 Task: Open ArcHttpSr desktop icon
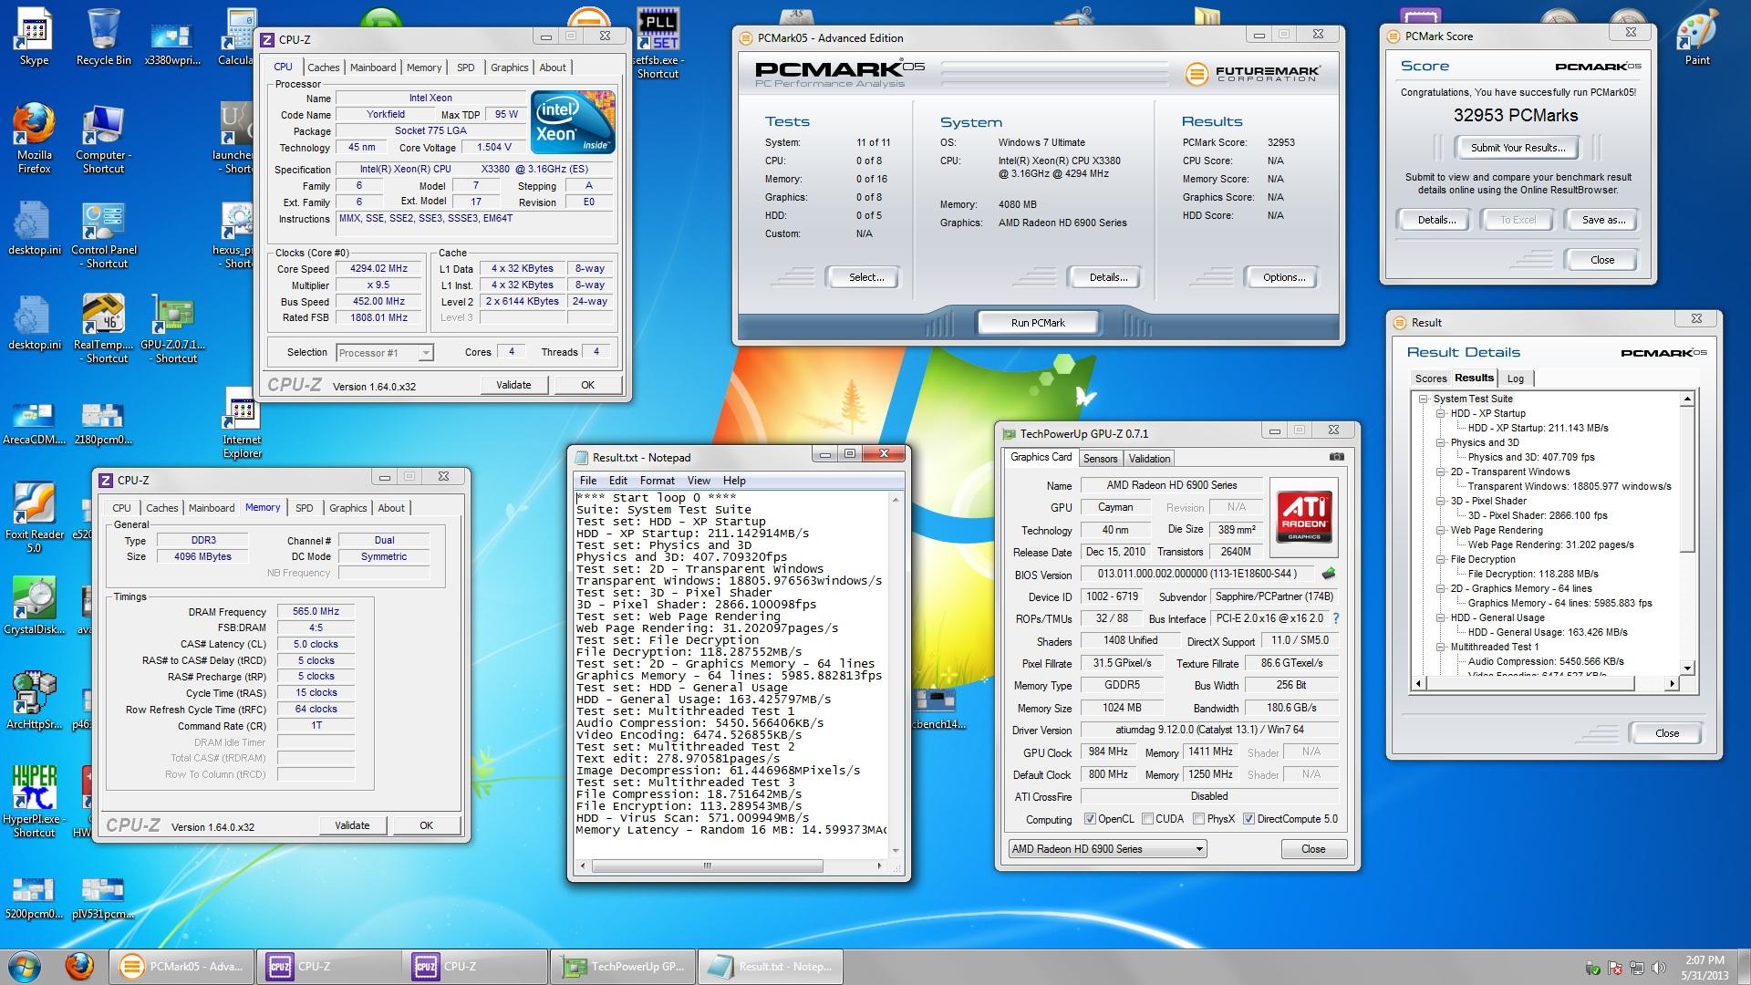[34, 700]
